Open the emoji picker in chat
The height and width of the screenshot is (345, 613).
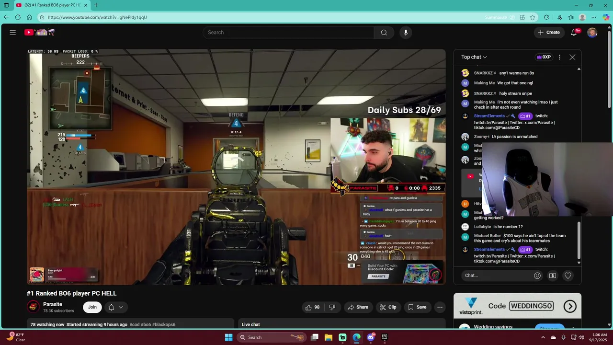[x=537, y=276]
